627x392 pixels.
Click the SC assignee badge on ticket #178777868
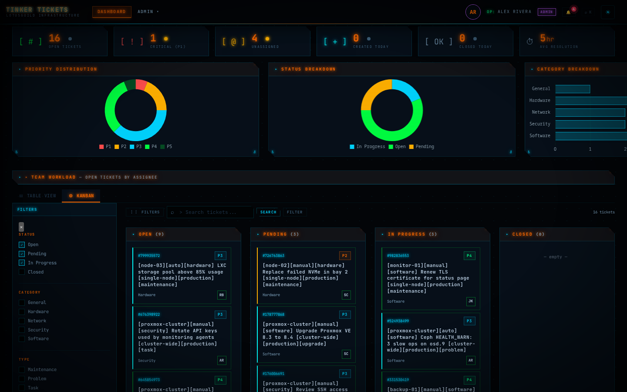click(x=346, y=354)
